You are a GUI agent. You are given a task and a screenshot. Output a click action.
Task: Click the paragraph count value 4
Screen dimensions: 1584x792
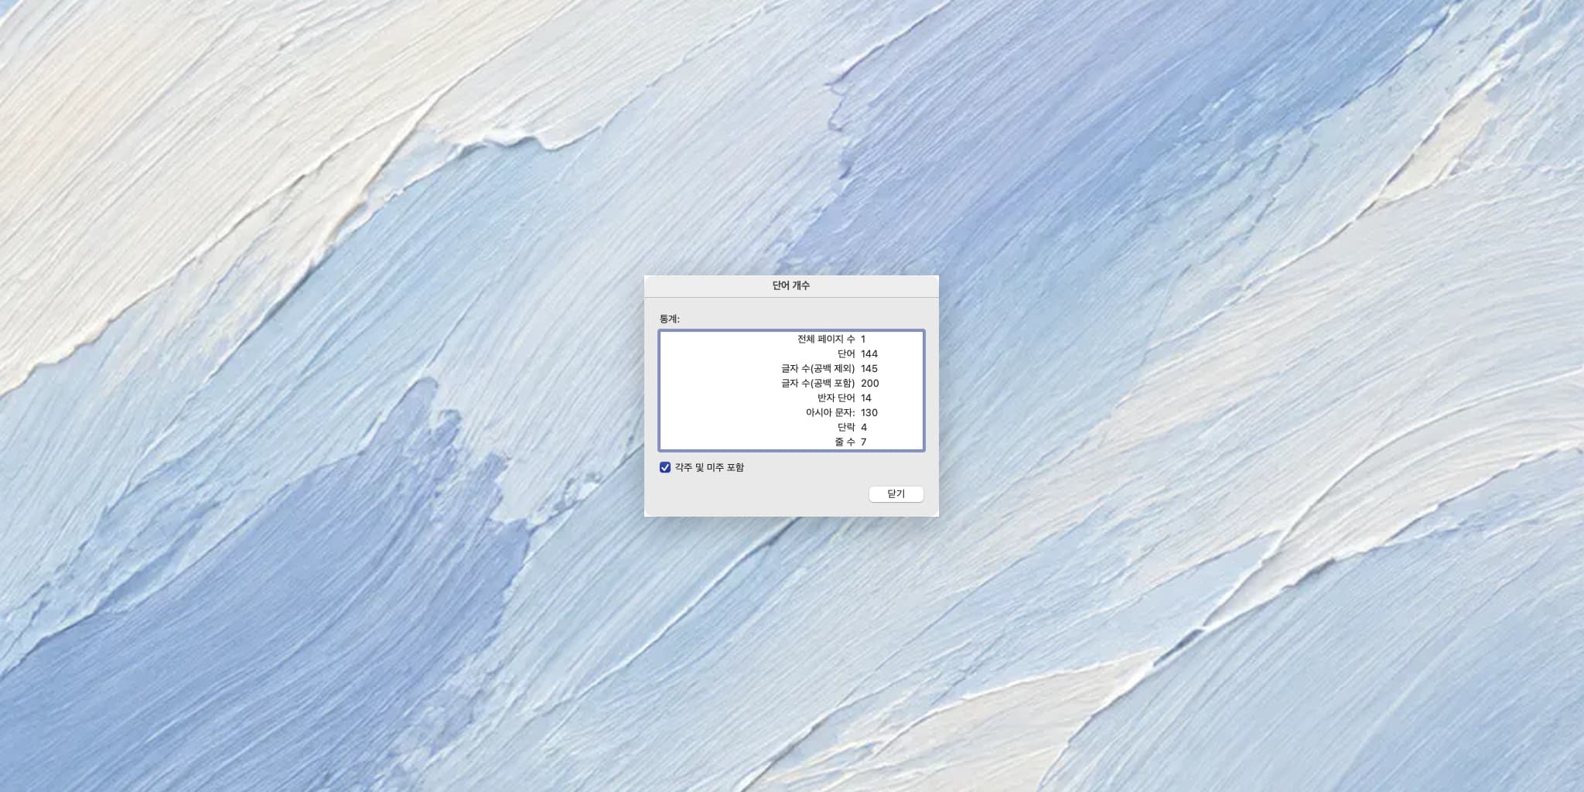[864, 427]
